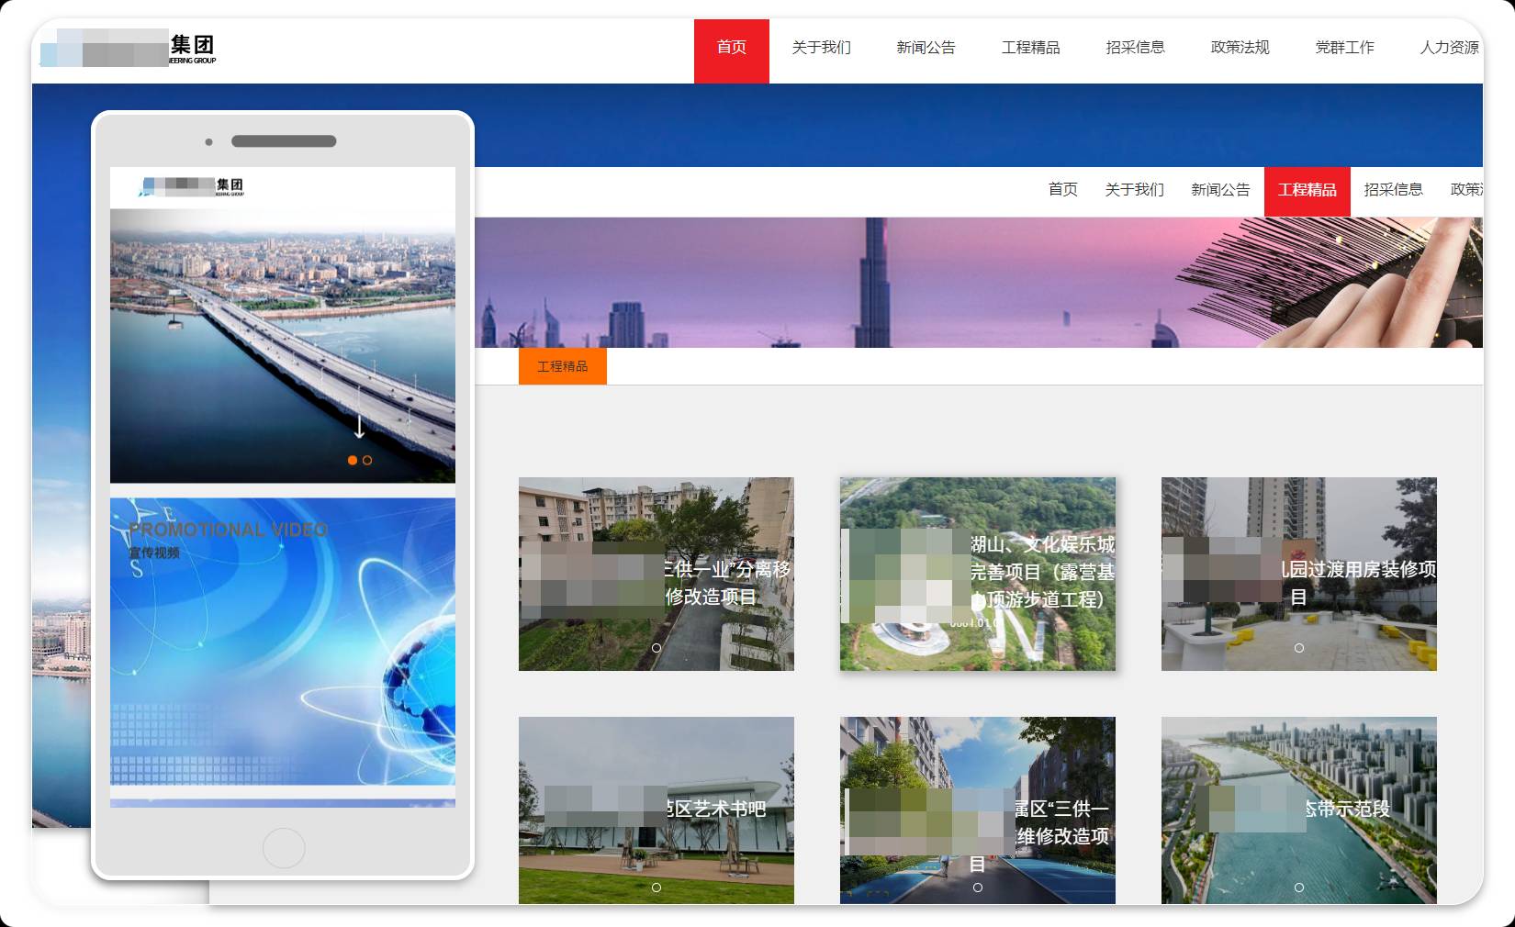The width and height of the screenshot is (1515, 927).
Task: Click the logo inside the phone screen
Action: click(x=192, y=186)
